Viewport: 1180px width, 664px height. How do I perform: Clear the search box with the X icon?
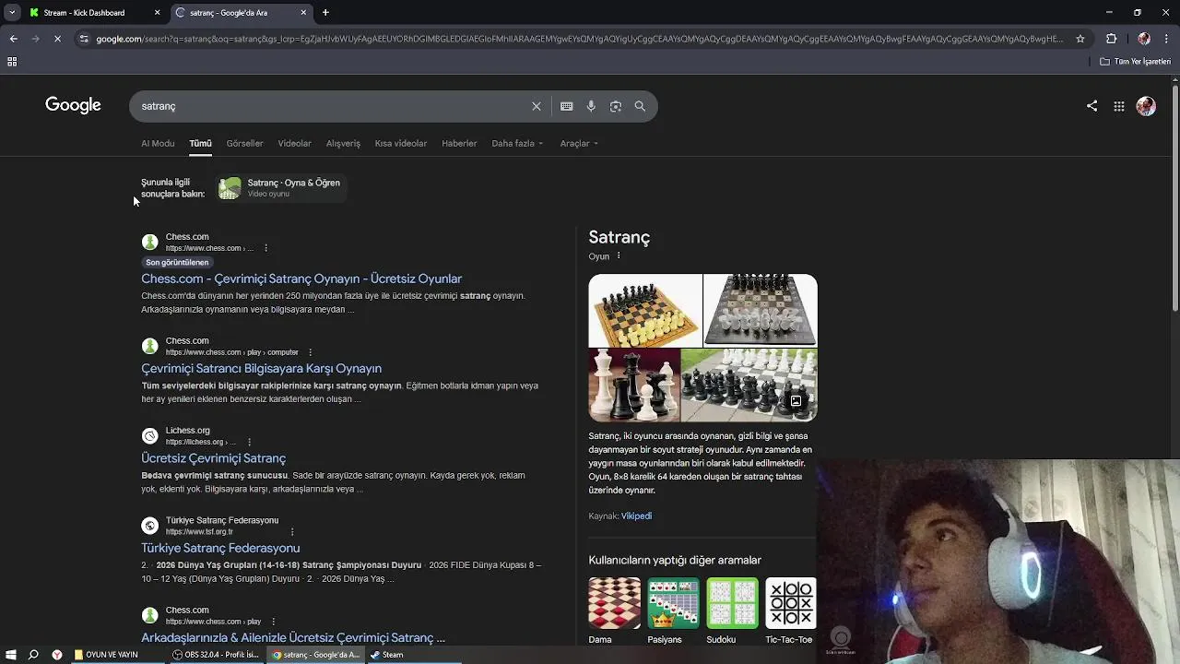click(x=536, y=106)
